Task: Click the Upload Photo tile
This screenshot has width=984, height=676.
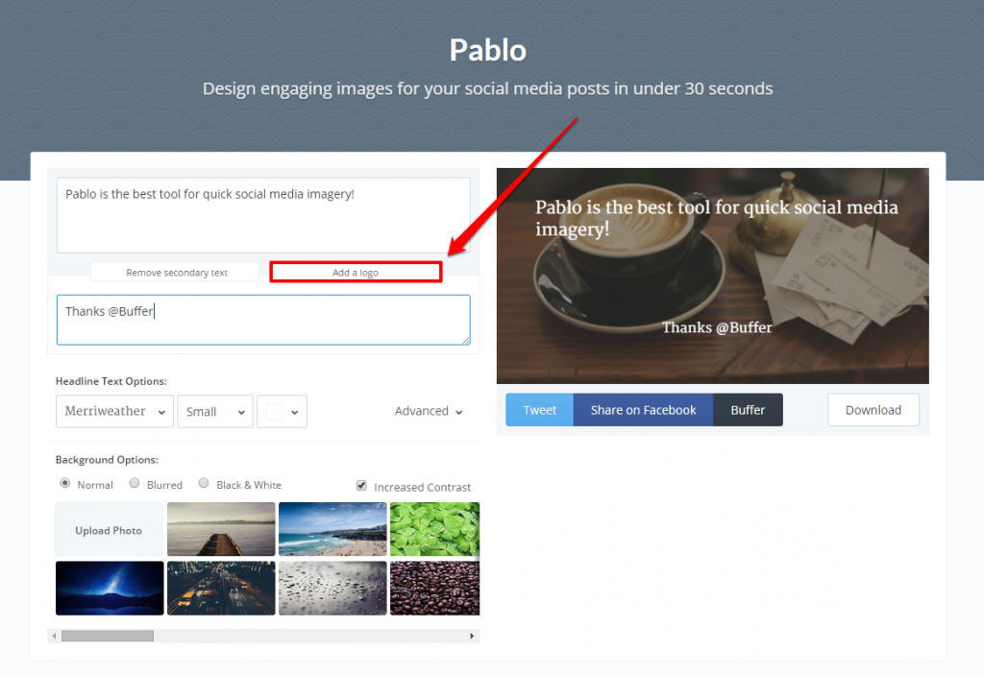Action: 109,530
